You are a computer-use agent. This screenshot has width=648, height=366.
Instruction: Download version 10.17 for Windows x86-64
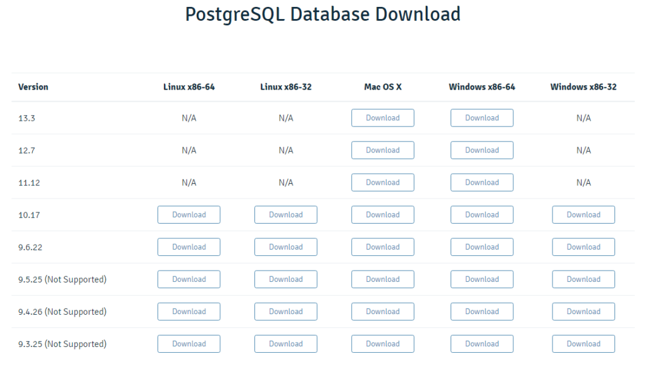(x=482, y=214)
